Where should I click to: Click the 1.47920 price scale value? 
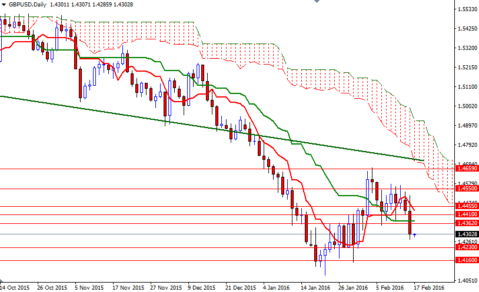(x=467, y=145)
